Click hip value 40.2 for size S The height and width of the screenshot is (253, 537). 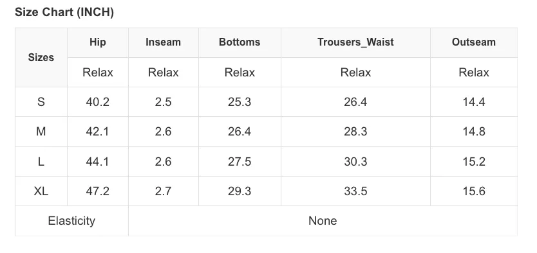(x=98, y=101)
